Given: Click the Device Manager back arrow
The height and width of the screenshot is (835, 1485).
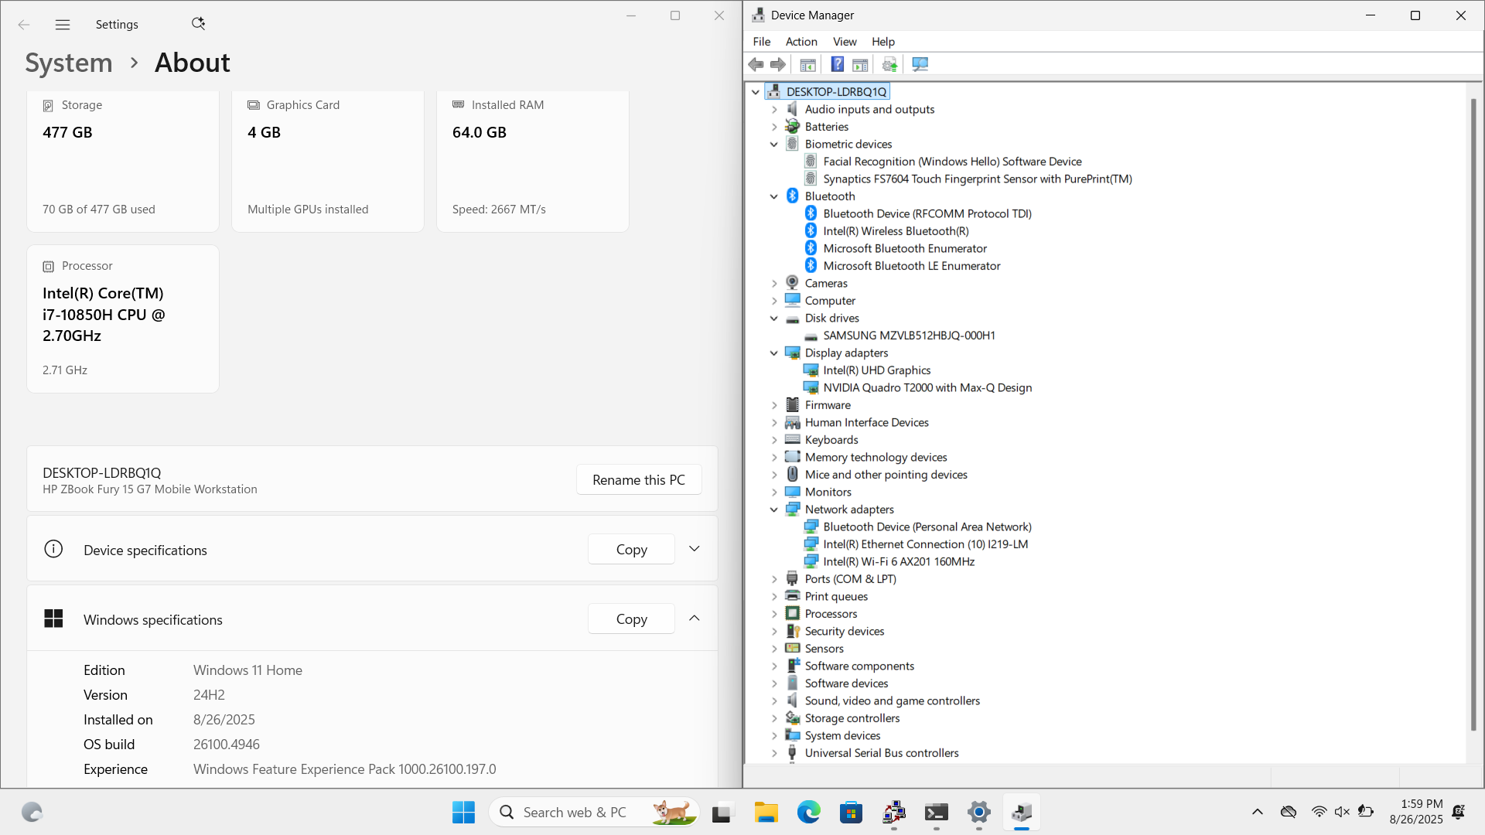Looking at the screenshot, I should [756, 64].
